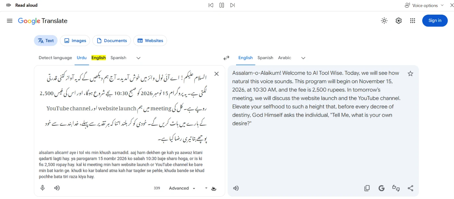The image size is (454, 199).
Task: Expand more target languages list
Action: click(303, 58)
